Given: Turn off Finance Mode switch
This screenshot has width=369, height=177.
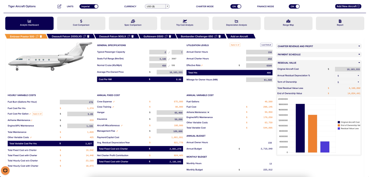Looking at the screenshot, I should click(x=294, y=6).
